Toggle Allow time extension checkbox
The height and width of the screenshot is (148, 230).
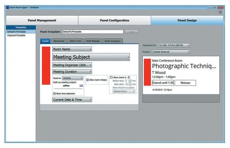point(54,94)
